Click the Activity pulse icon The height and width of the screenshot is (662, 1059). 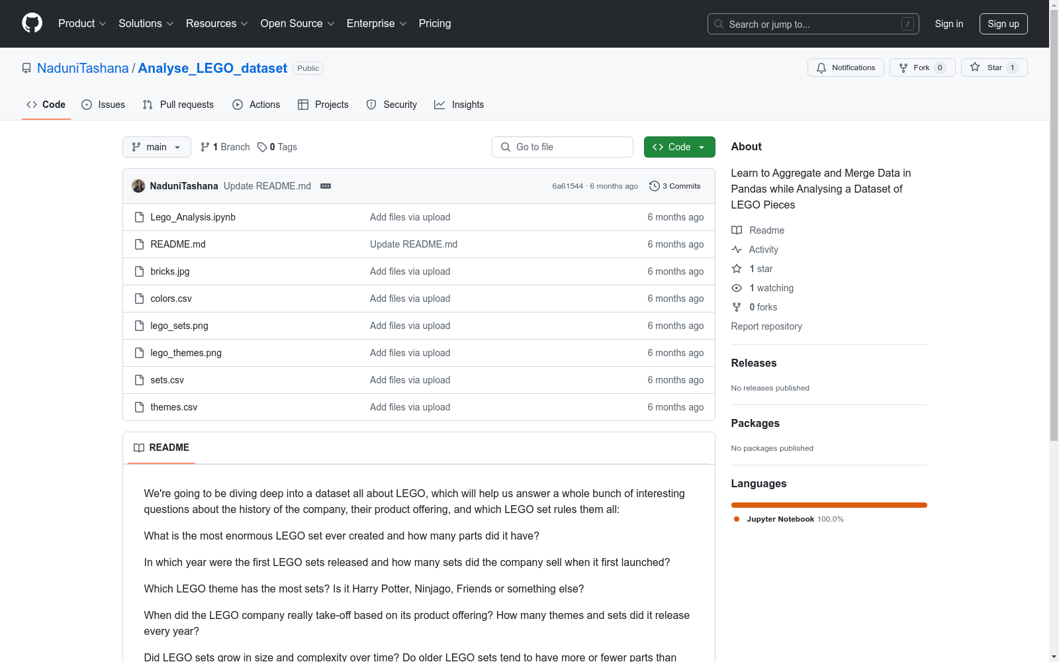tap(737, 250)
